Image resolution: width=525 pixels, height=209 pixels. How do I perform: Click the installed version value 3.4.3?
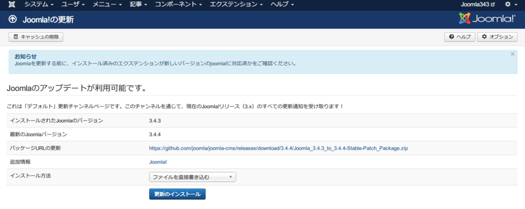(155, 121)
